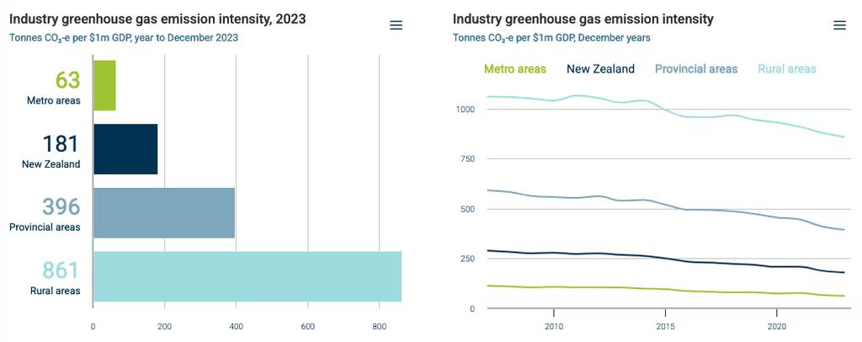Click the 2015 label on the line chart x-axis

tap(665, 326)
